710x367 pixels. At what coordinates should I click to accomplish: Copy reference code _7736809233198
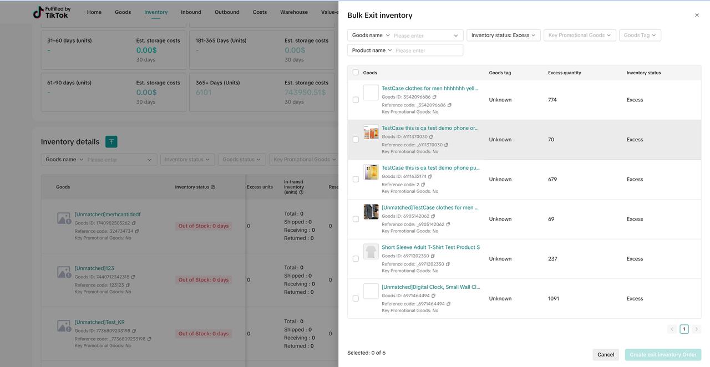(149, 339)
